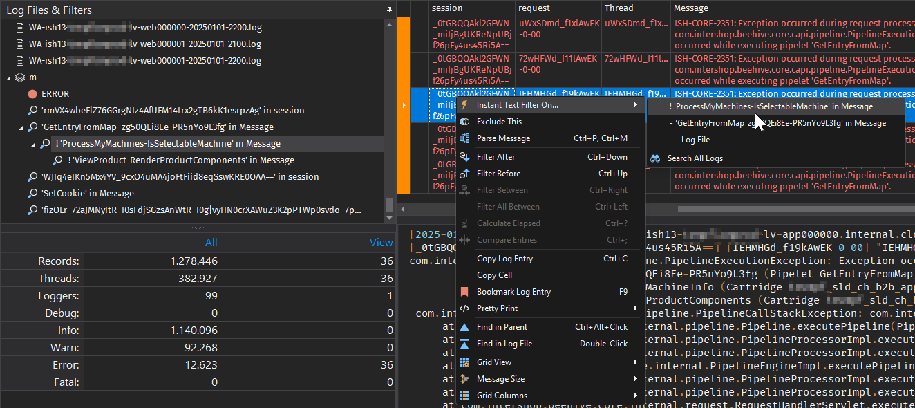Click the Warn count 92.268 cell
This screenshot has width=915, height=408.
click(152, 348)
